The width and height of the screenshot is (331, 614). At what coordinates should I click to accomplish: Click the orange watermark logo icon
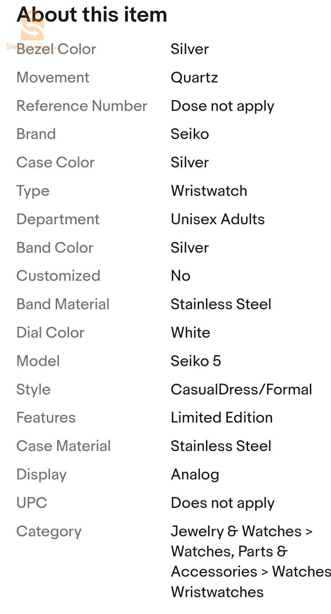click(x=32, y=29)
